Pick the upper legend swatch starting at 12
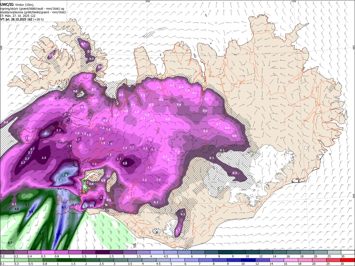This screenshot has height=266, width=355. [x=266, y=252]
